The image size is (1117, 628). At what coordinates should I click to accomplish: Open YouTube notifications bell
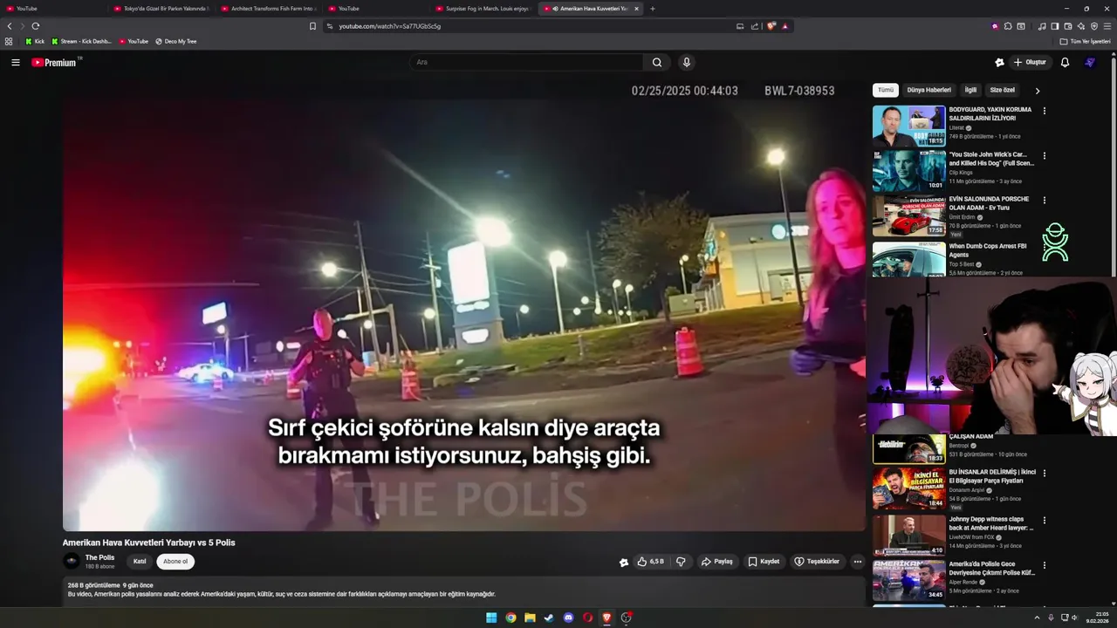point(1065,62)
